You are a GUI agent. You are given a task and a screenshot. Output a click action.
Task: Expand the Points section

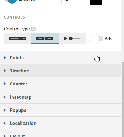(60, 58)
